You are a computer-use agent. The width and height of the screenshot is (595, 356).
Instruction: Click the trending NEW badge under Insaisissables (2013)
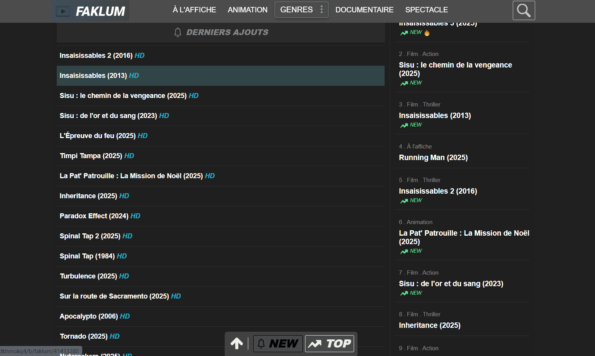pos(411,125)
